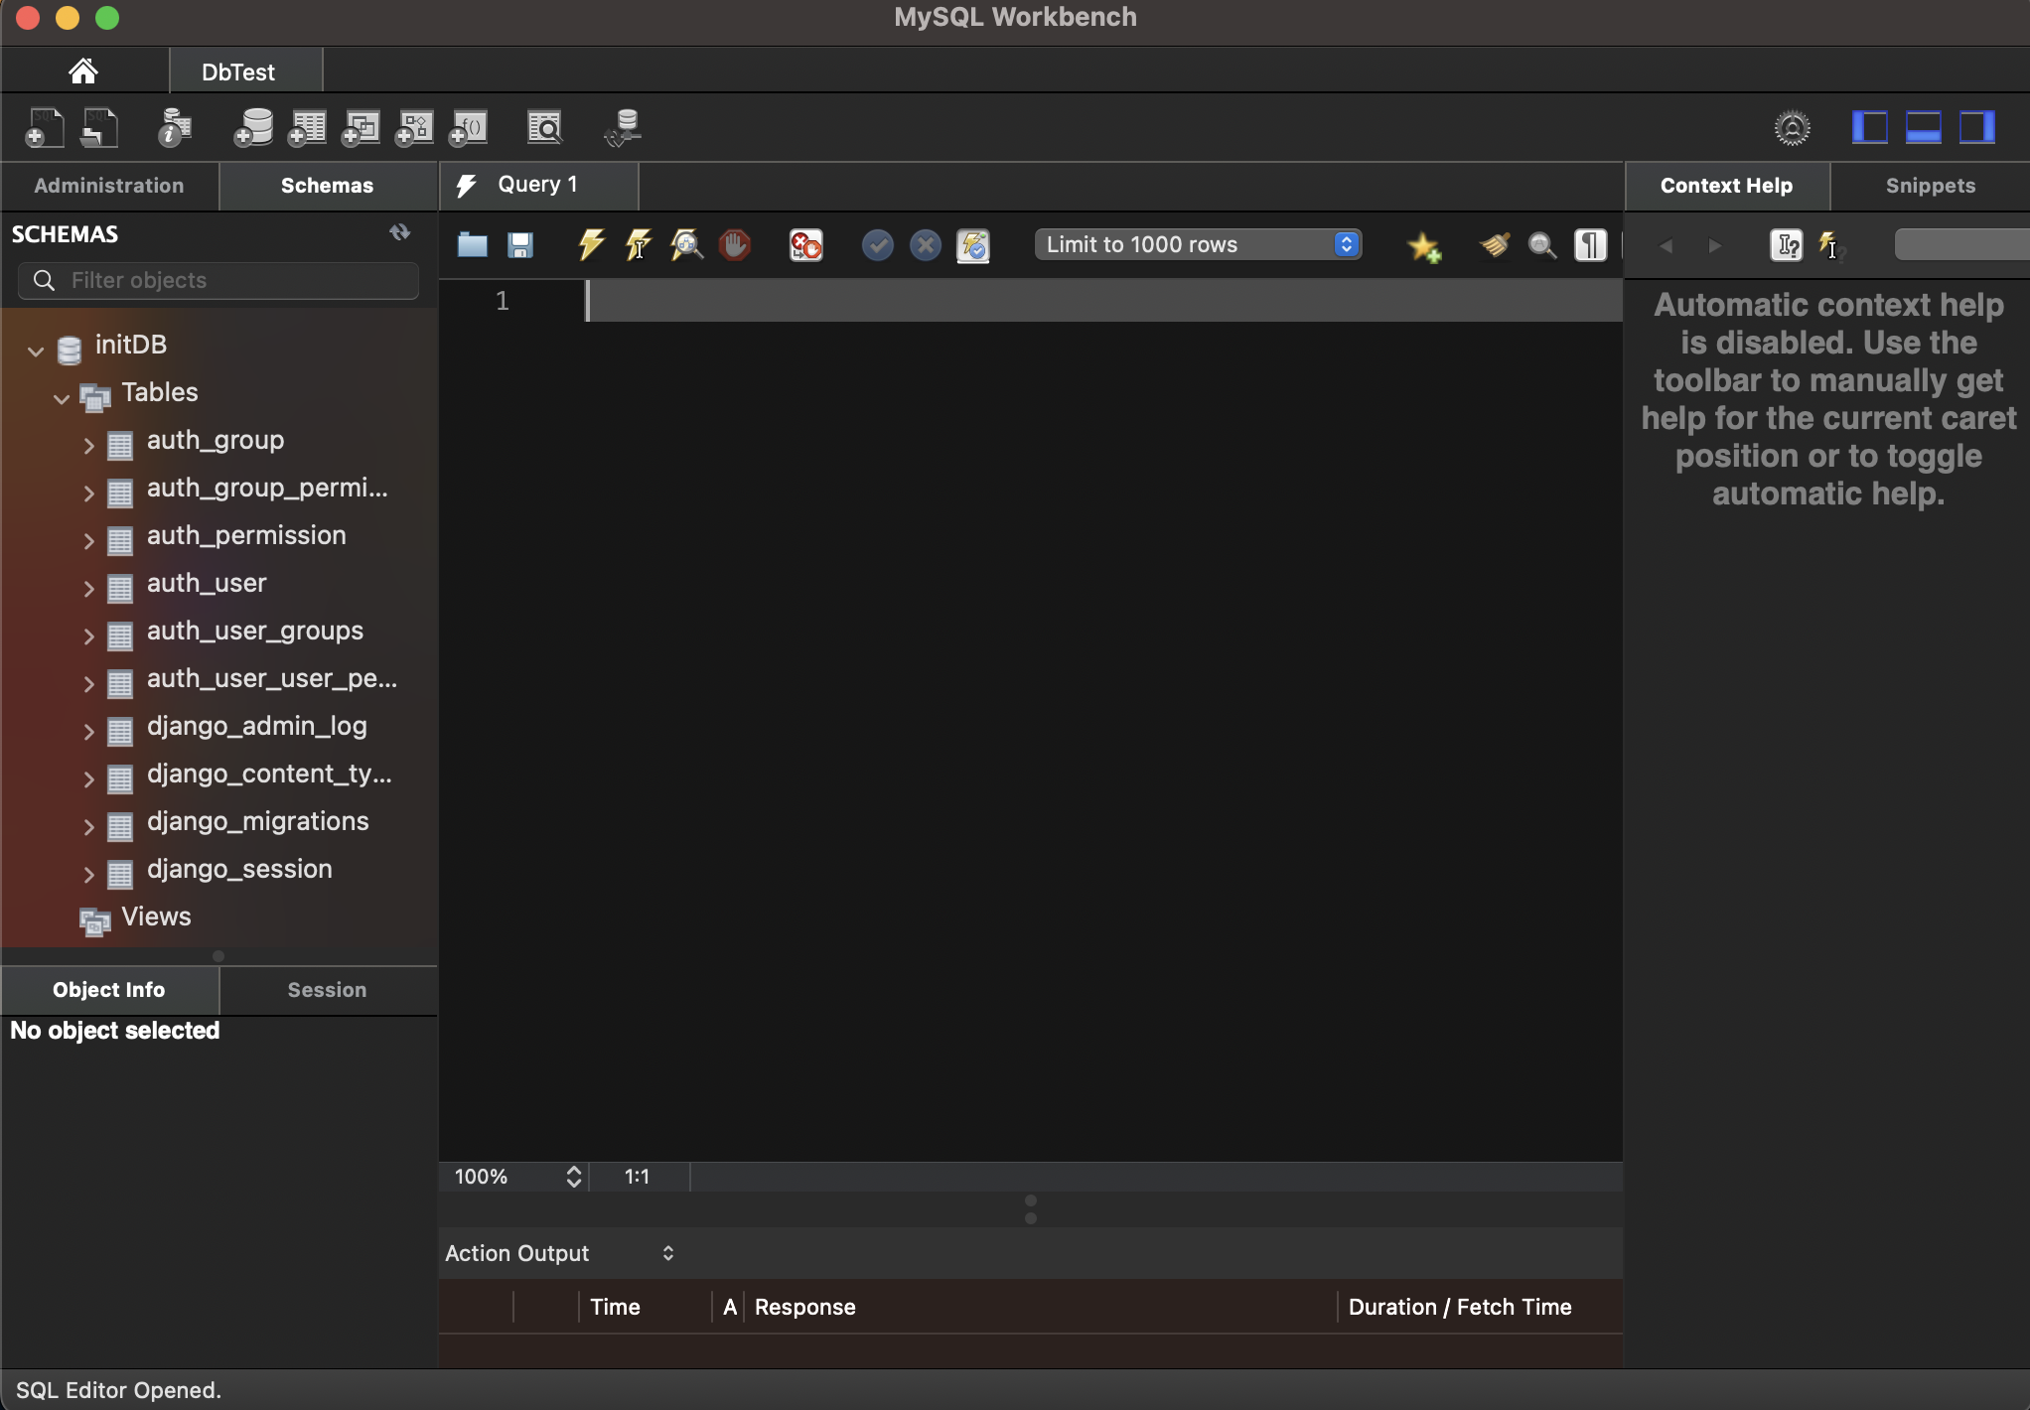The width and height of the screenshot is (2030, 1410).
Task: Toggle the right sidebar panel
Action: pyautogui.click(x=1977, y=128)
